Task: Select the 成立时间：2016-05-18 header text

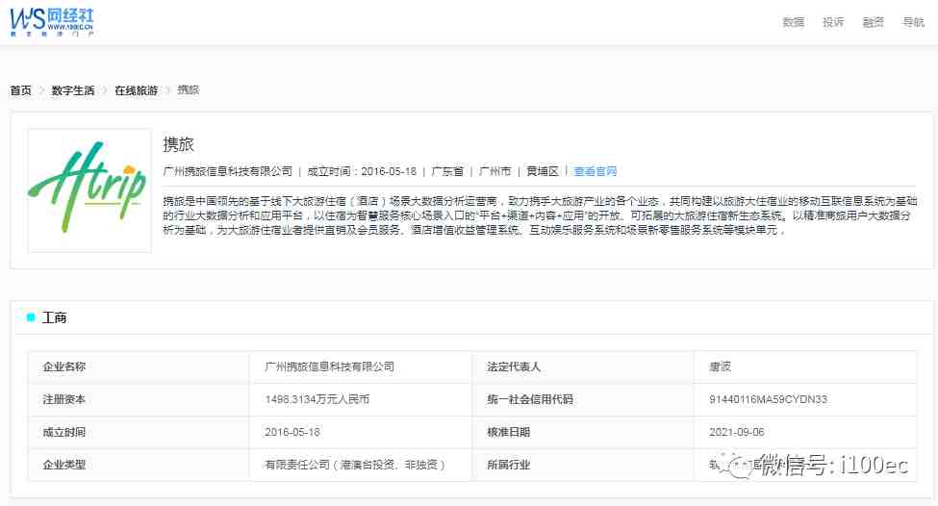Action: coord(362,171)
